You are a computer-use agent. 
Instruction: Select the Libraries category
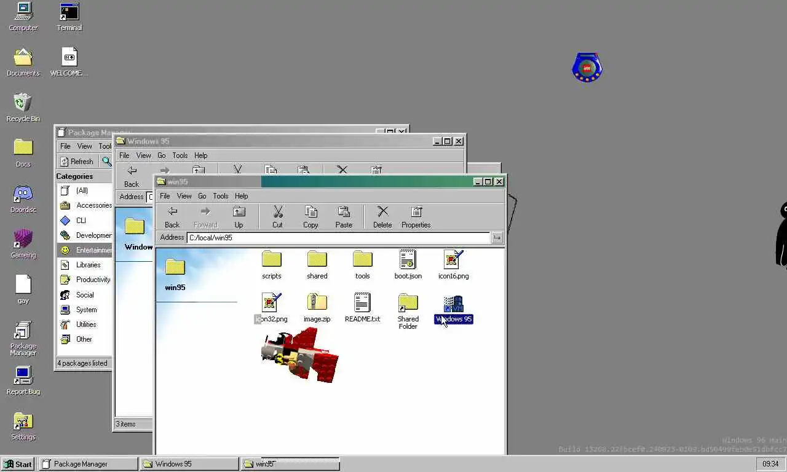pos(84,265)
